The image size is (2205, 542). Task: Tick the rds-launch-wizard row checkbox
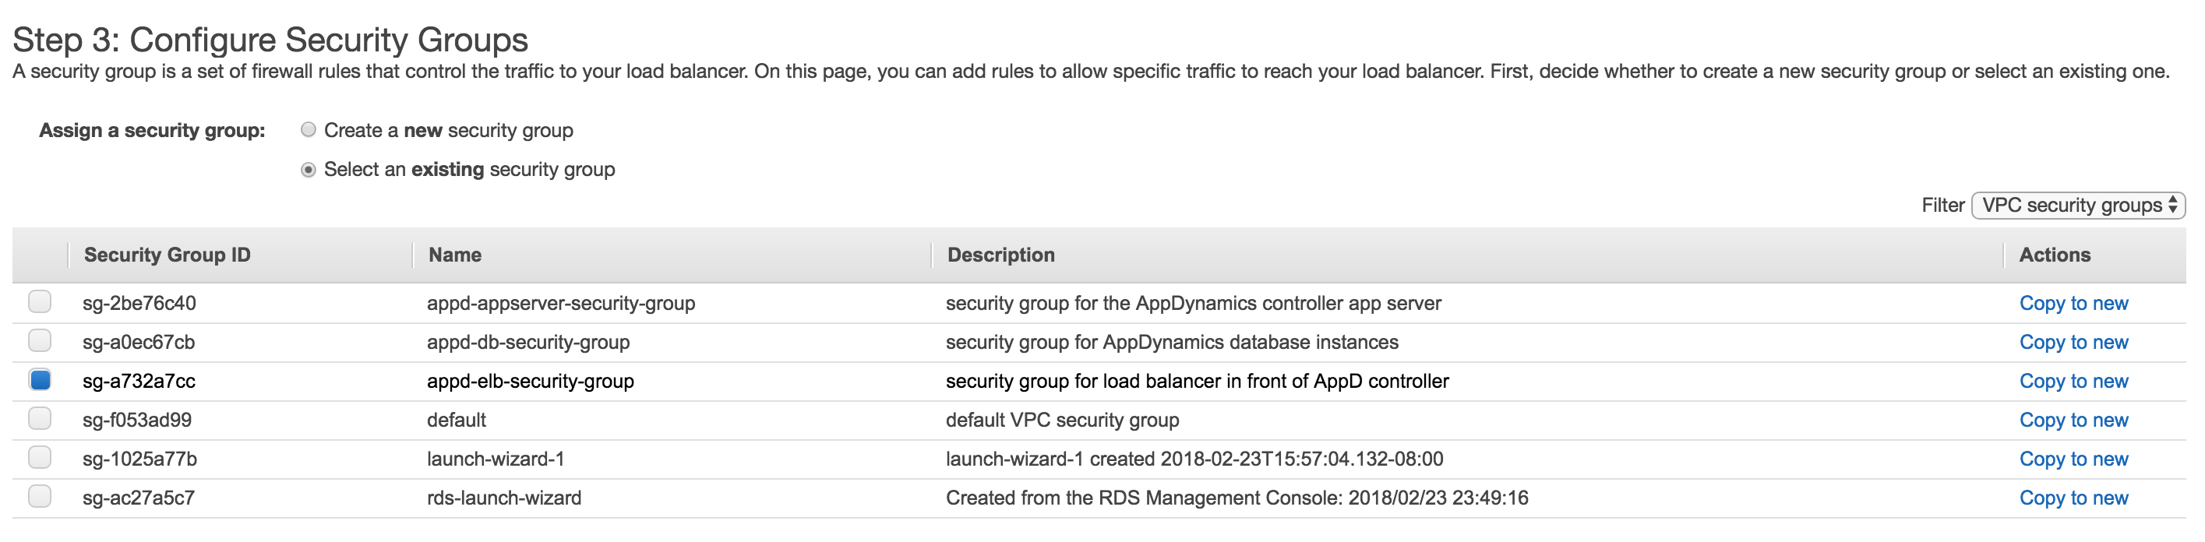click(40, 497)
